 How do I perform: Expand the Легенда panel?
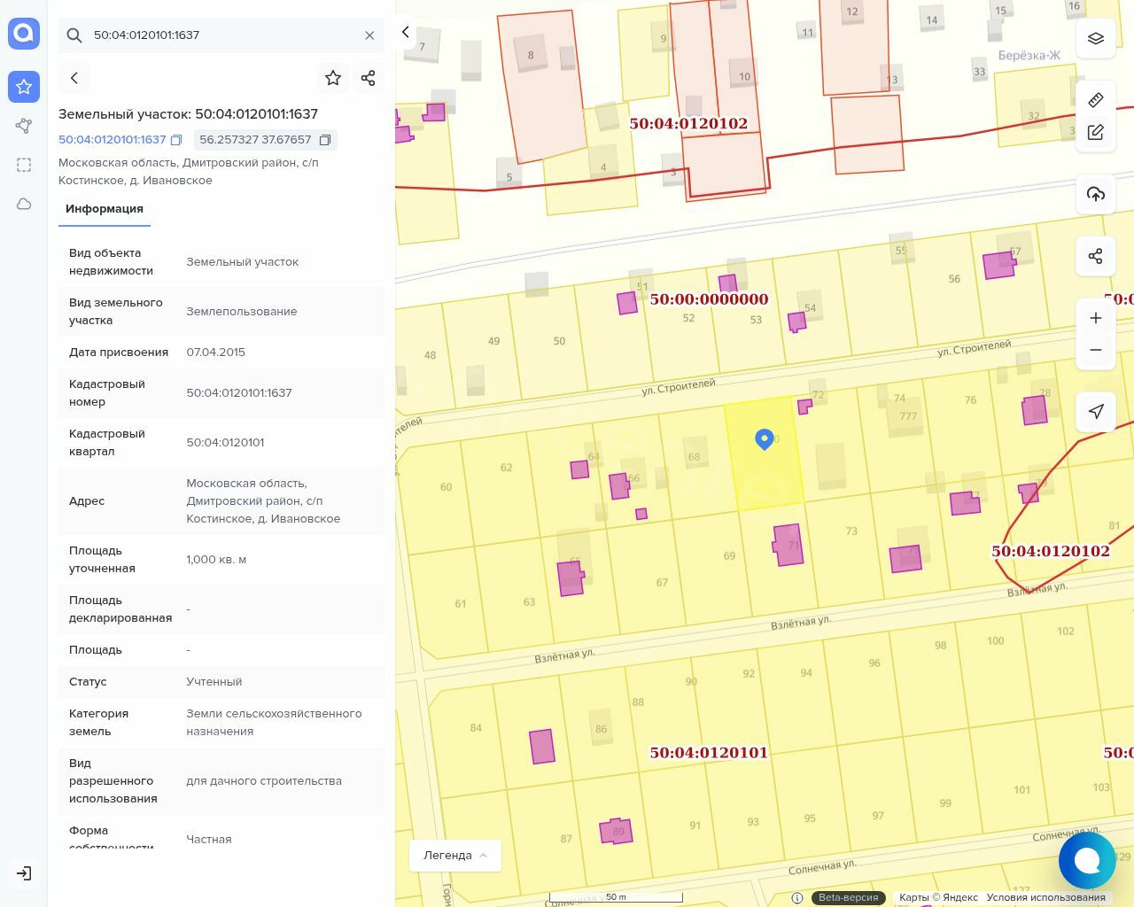click(455, 855)
